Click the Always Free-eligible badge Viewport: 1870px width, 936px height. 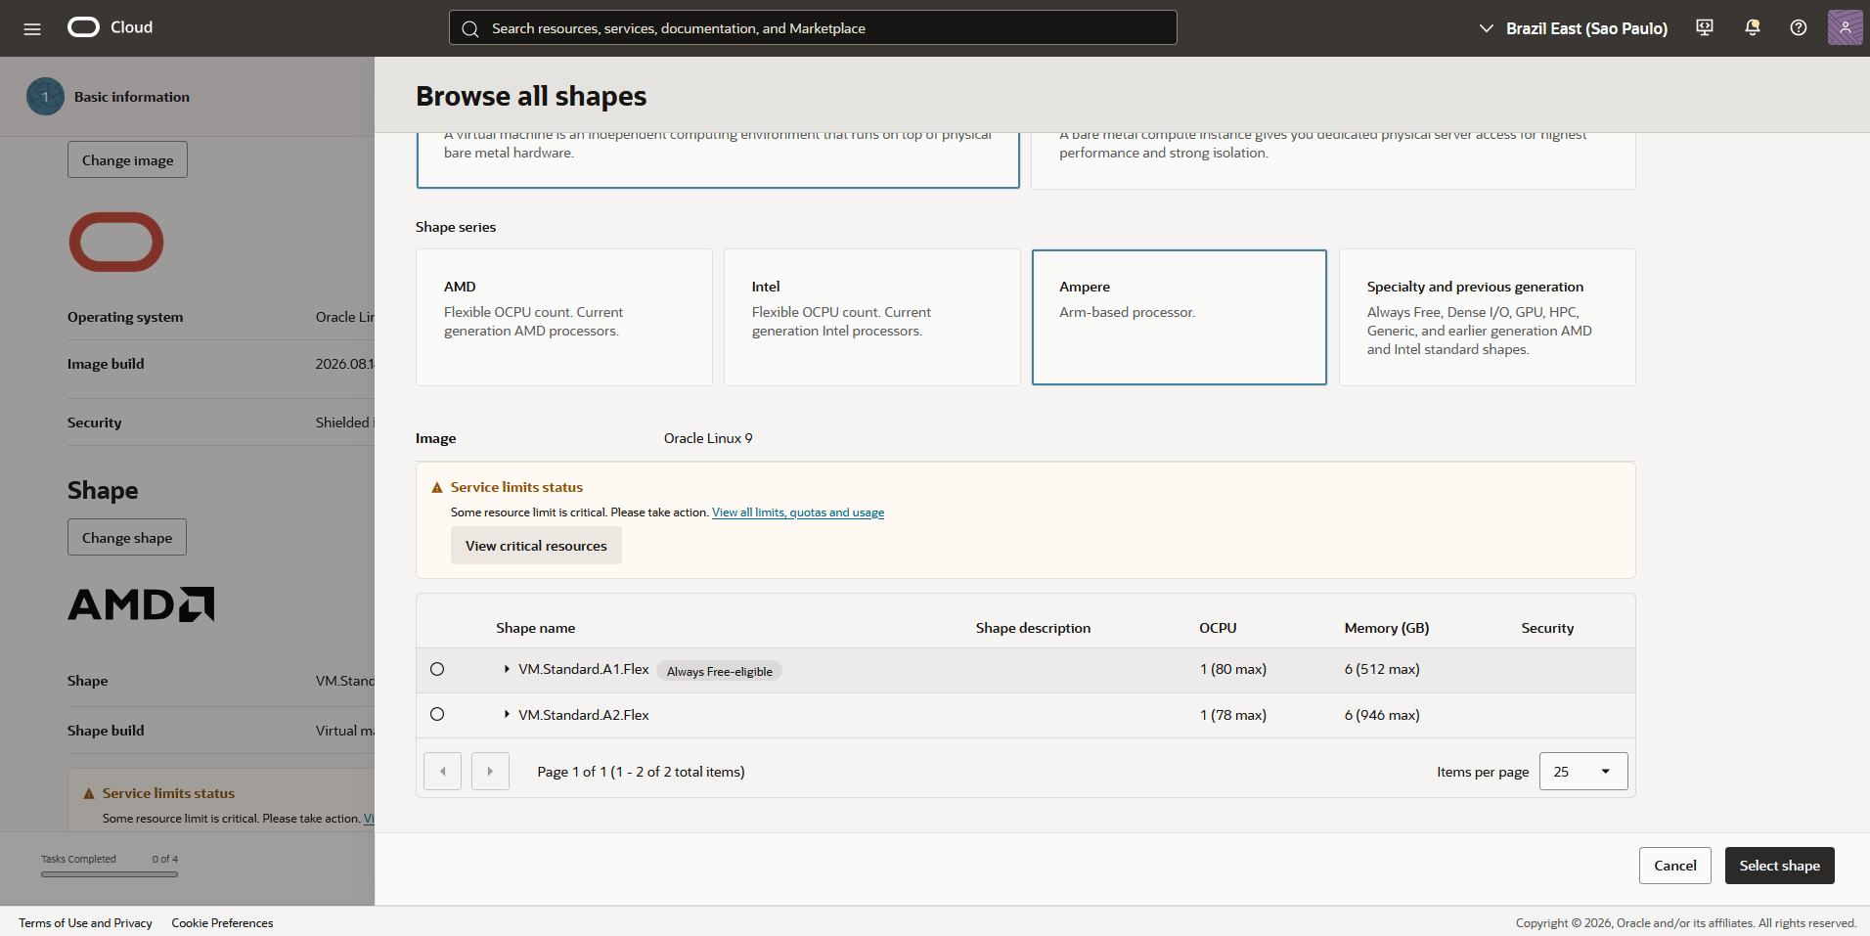coord(720,671)
